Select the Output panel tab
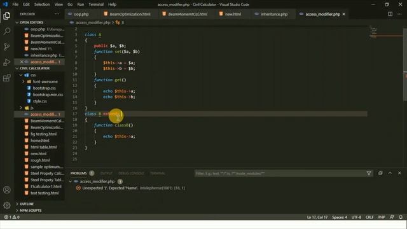Viewport: 407px width, 229px height. tap(106, 173)
